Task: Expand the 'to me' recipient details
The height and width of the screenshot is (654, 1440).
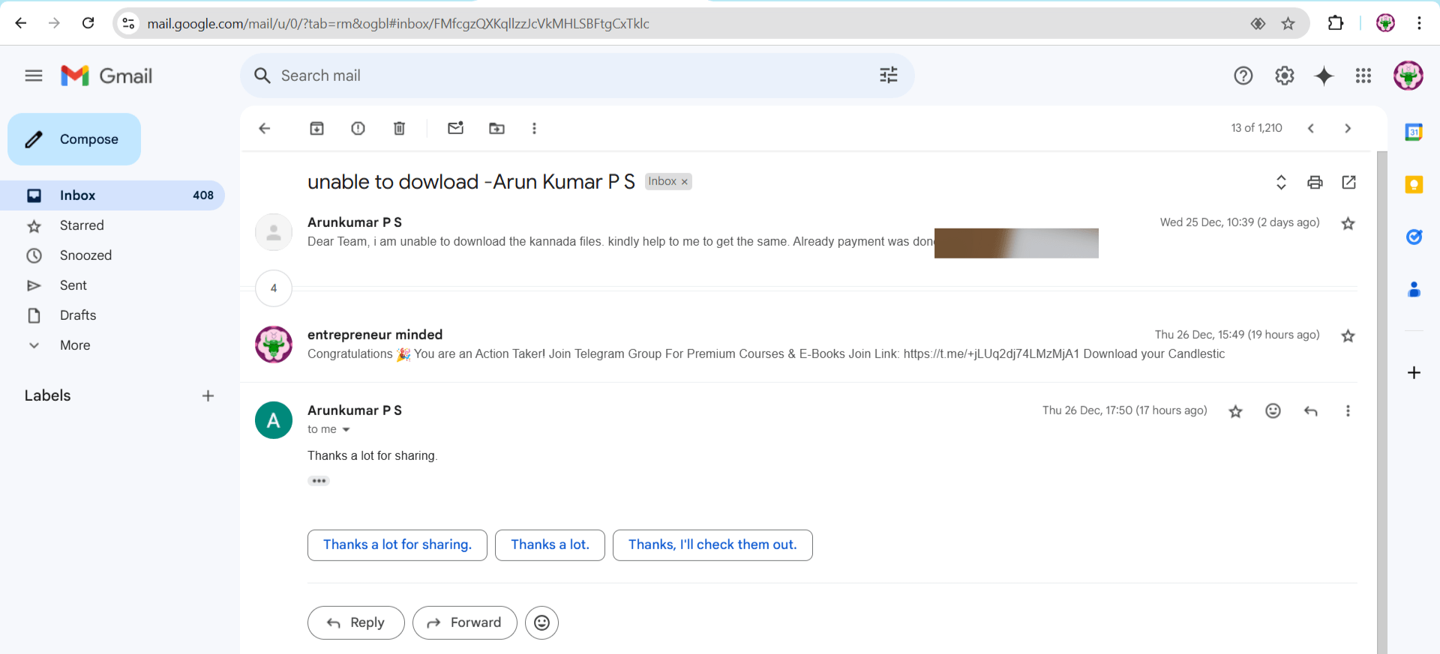Action: (x=346, y=430)
